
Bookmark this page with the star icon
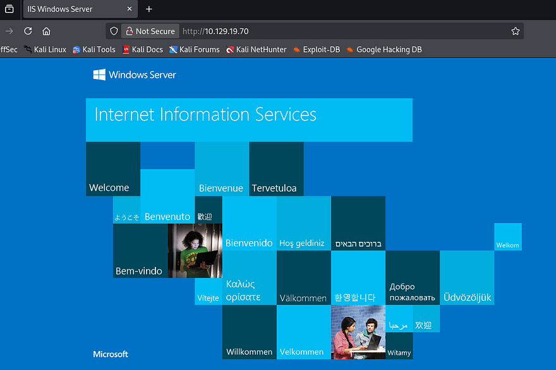point(515,31)
